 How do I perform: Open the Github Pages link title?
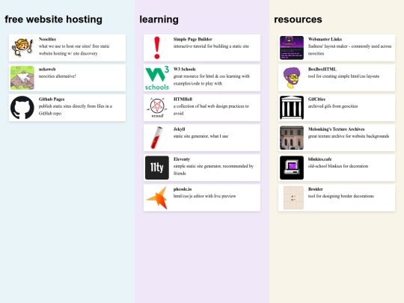(x=52, y=100)
